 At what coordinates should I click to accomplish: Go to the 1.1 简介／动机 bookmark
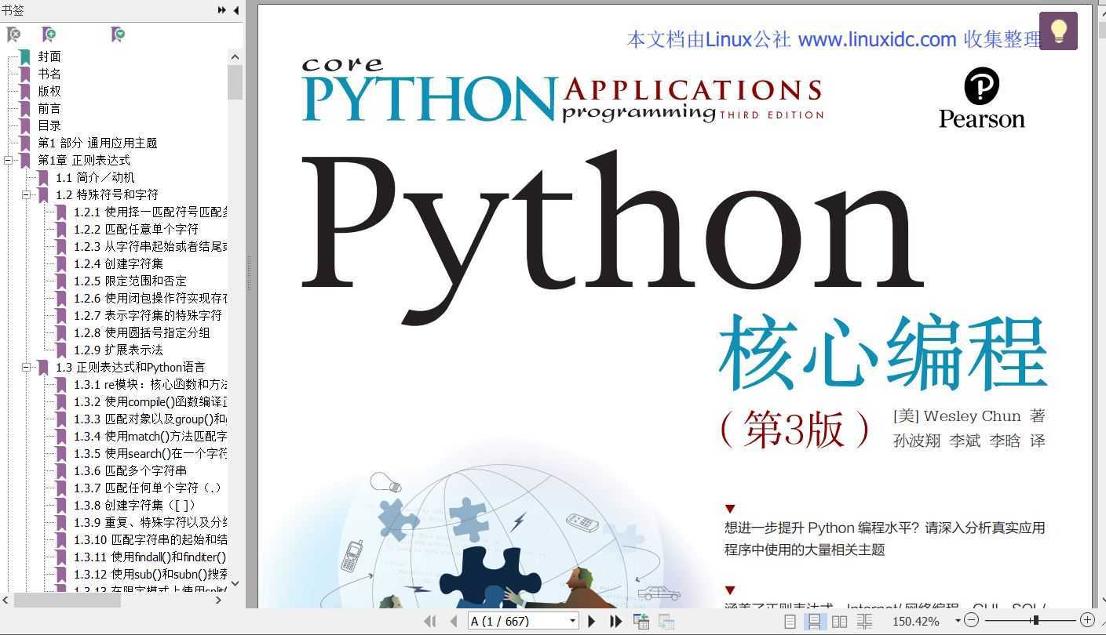click(95, 177)
